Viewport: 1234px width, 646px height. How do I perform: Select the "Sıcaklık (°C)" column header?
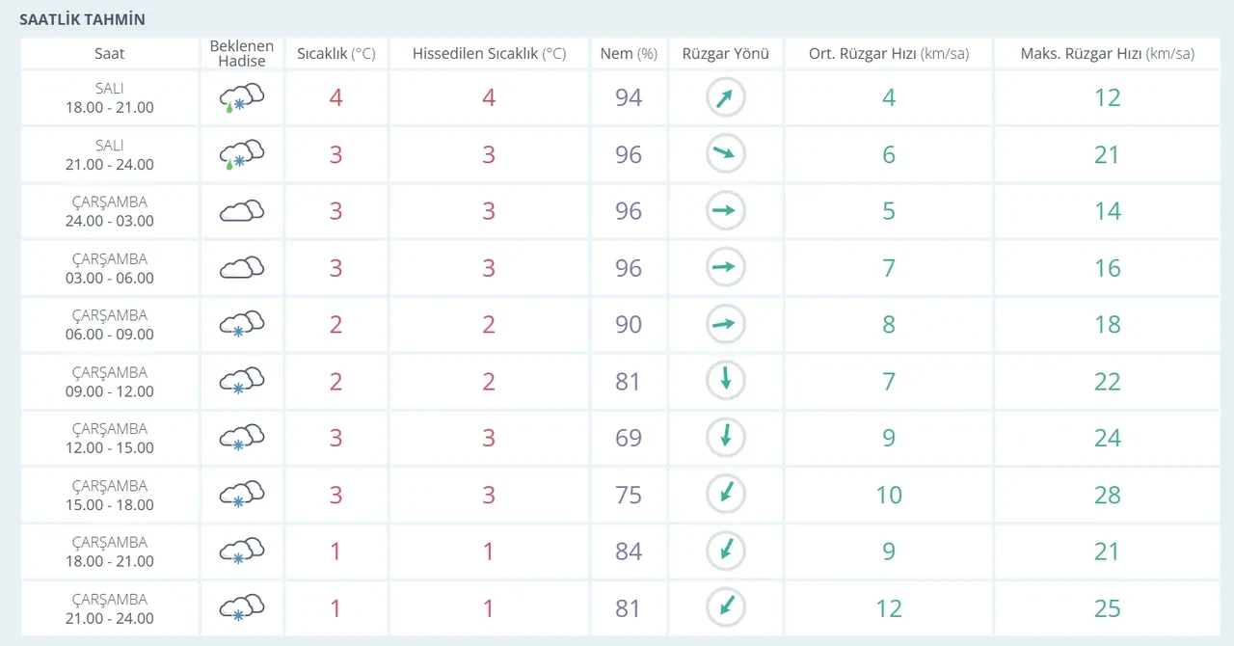point(335,54)
